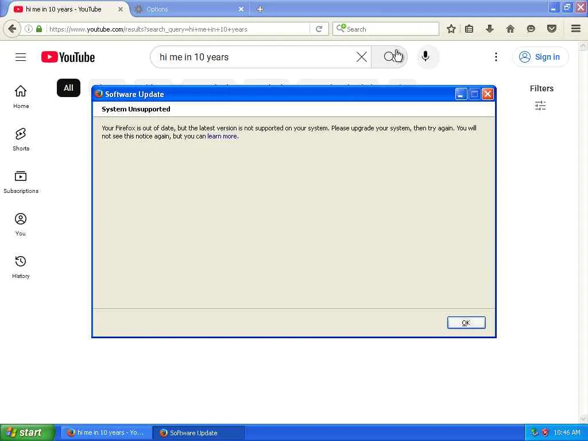Screen dimensions: 588x441
Task: Reload the page with the refresh icon
Action: [319, 29]
